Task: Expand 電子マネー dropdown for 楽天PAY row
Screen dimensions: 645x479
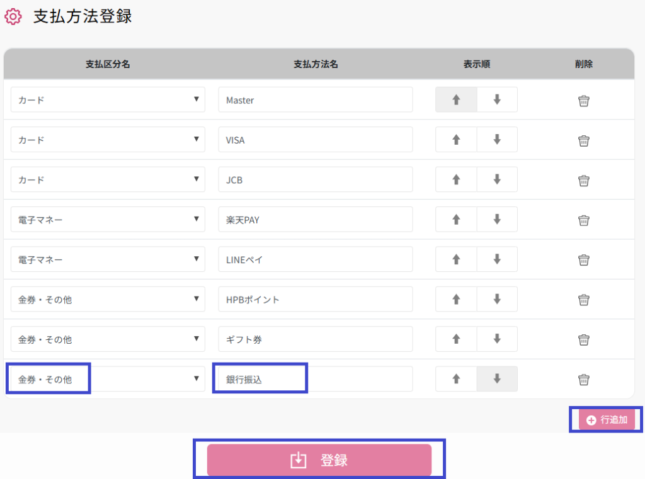Action: coord(108,220)
